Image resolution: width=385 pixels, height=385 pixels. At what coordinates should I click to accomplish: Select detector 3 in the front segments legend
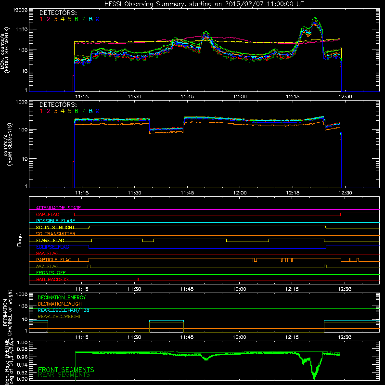click(55, 19)
